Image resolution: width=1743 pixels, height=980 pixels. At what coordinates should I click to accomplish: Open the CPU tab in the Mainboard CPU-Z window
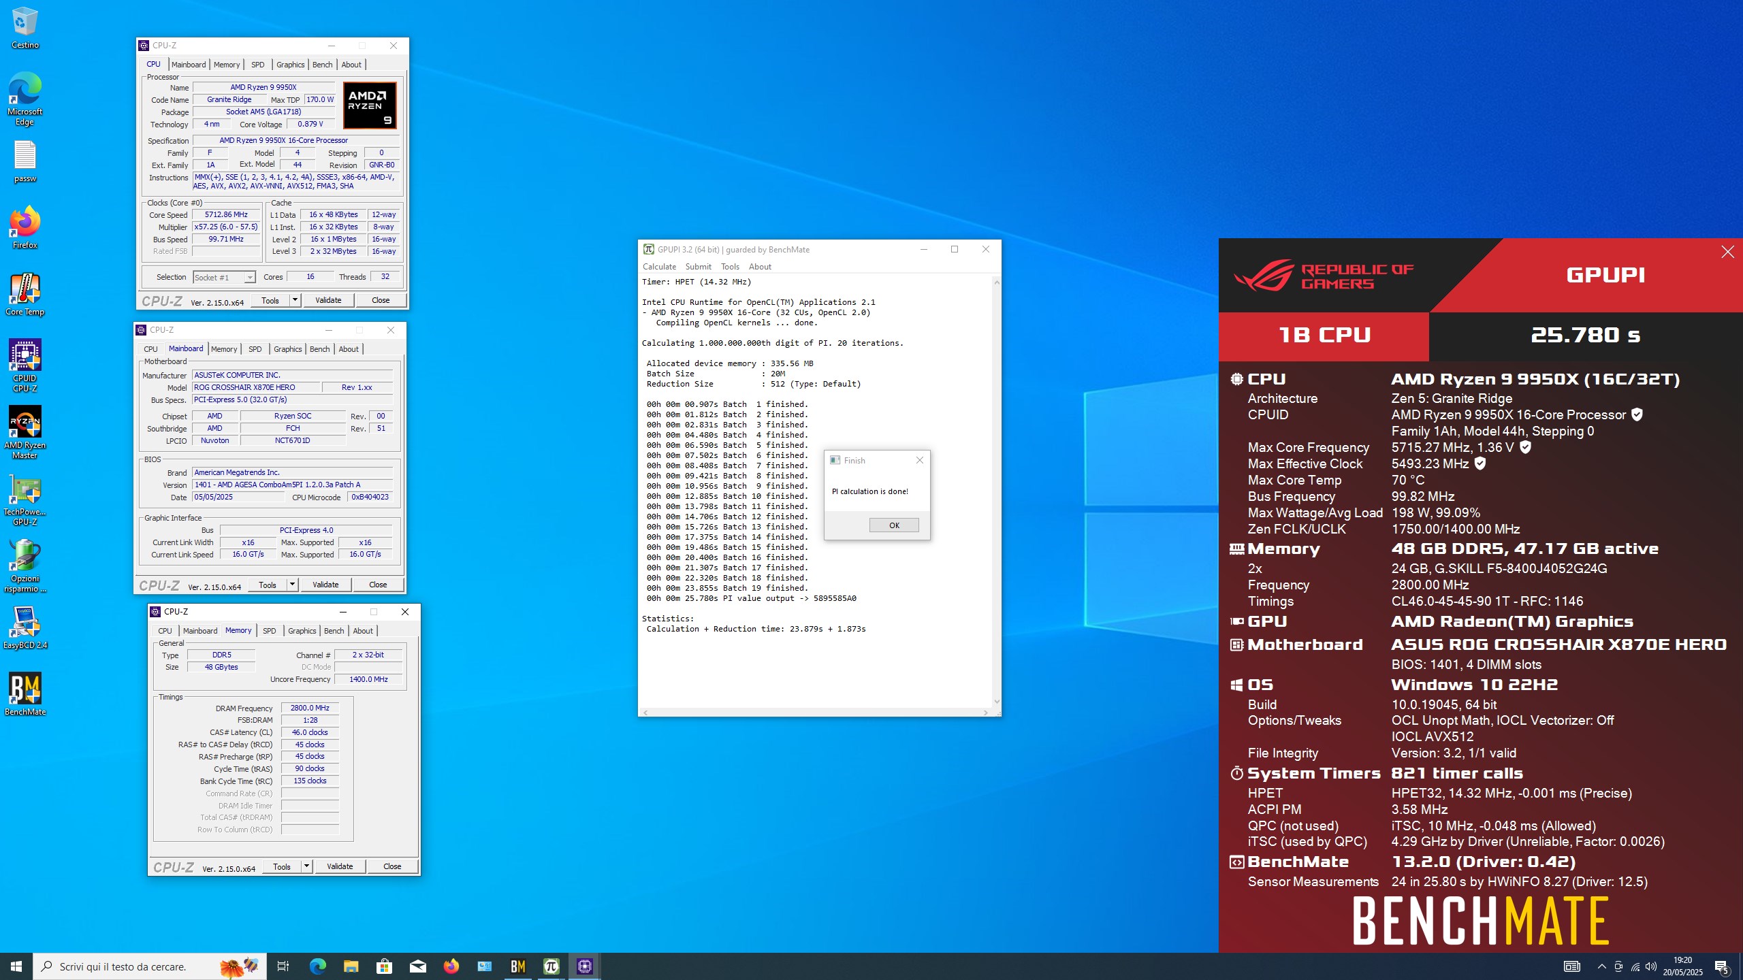(x=150, y=349)
